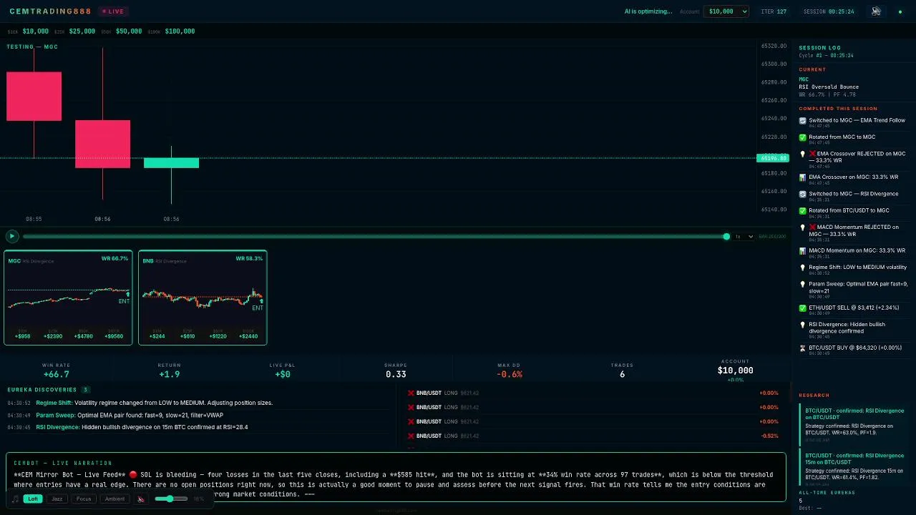916x515 pixels.
Task: Click the bulb icon for MACD Momentum REJECTED entry
Action: 802,227
